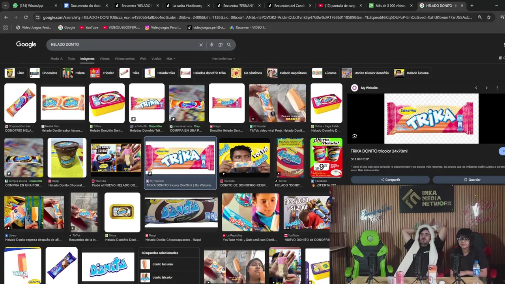This screenshot has width=505, height=284.
Task: Open TRIKA DONITO tricolor 24x70ml title link
Action: (x=379, y=151)
